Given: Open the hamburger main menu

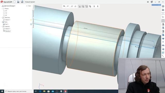Looking at the screenshot, I should coord(148,2).
